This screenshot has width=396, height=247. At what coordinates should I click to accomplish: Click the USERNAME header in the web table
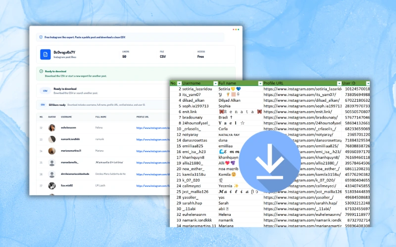coord(66,117)
